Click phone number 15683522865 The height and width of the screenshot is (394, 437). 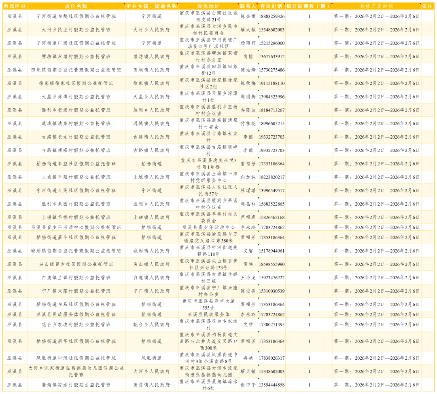[272, 204]
